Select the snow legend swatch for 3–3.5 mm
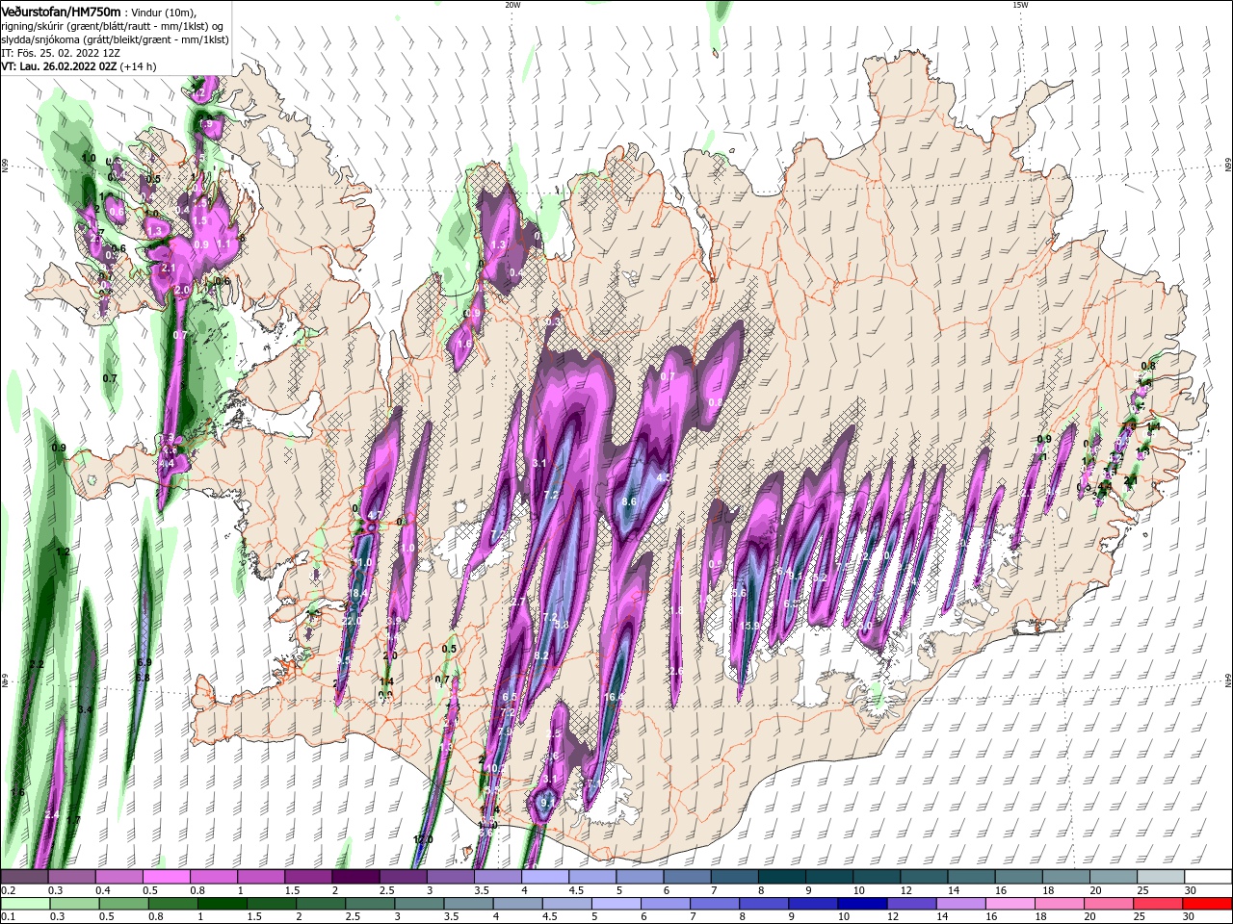The image size is (1233, 924). (451, 876)
